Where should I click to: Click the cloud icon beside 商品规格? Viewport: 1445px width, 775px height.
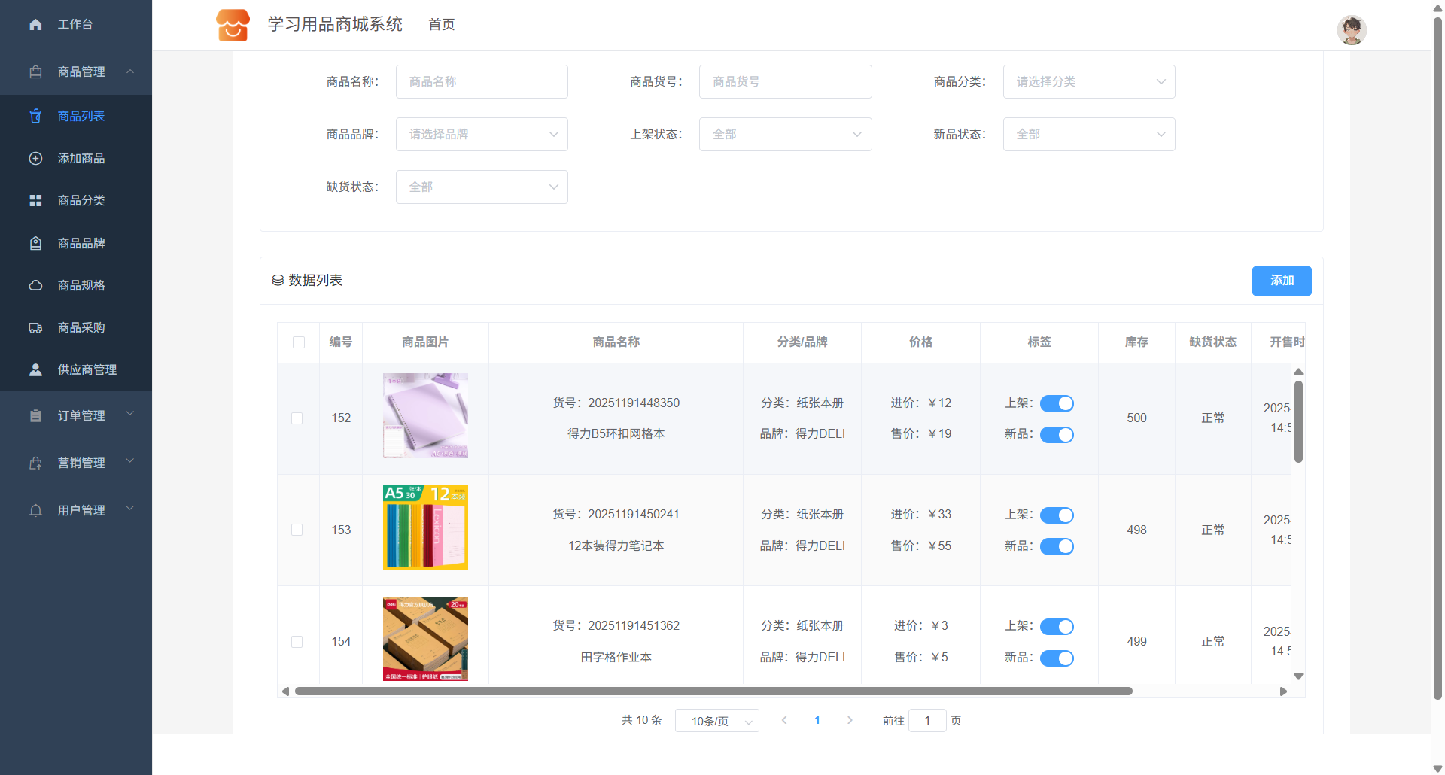click(x=35, y=285)
